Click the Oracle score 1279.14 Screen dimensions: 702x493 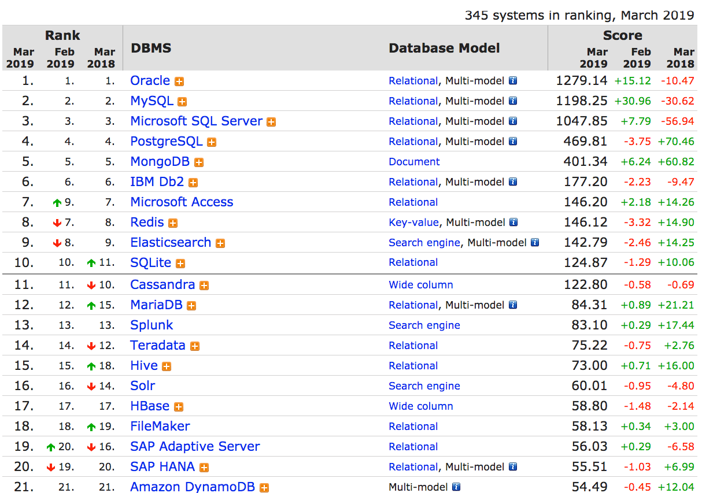point(582,81)
